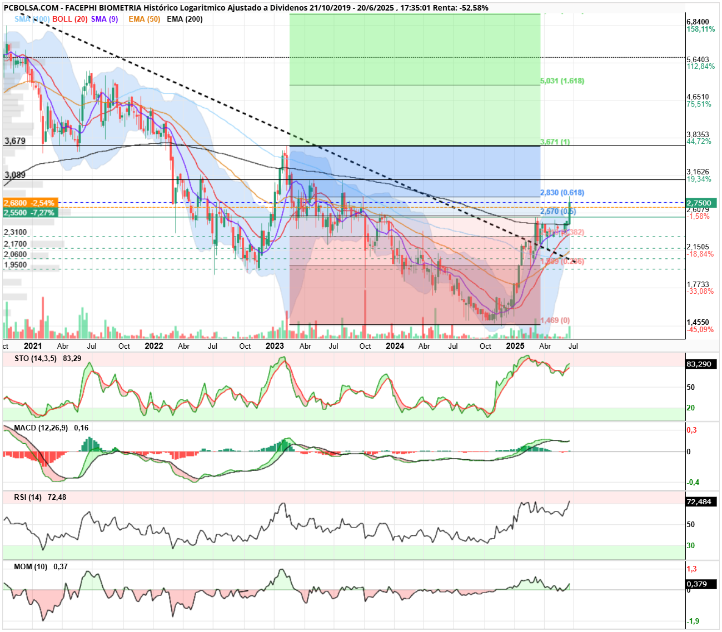Click the STO (14,3,5) indicator title

36,358
